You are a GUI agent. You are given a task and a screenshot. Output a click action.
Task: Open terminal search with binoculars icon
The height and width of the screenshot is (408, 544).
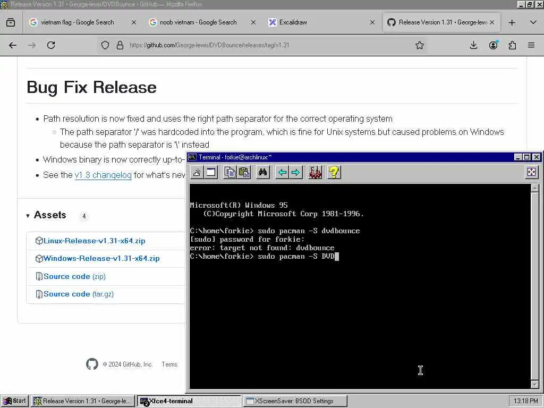tap(262, 172)
